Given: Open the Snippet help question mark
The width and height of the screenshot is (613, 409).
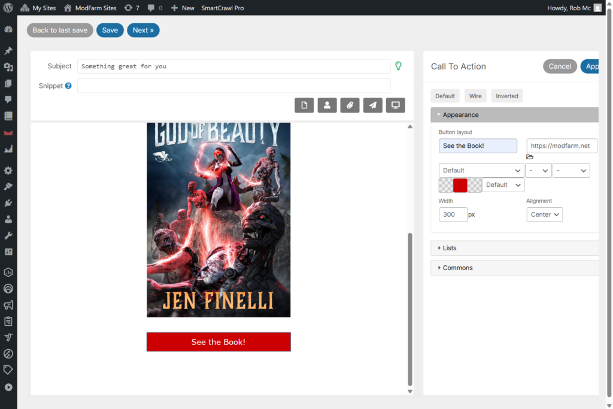Looking at the screenshot, I should (68, 86).
